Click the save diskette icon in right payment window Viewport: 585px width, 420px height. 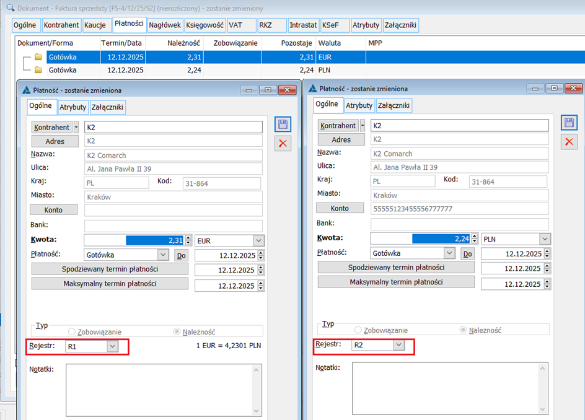point(569,123)
